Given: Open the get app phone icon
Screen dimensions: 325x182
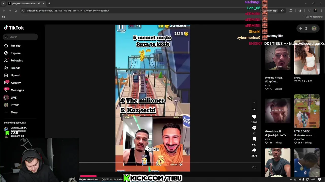Looking at the screenshot, I should (306, 29).
